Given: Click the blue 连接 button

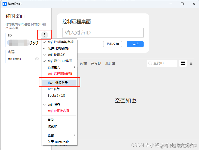Looking at the screenshot, I should (x=135, y=44).
